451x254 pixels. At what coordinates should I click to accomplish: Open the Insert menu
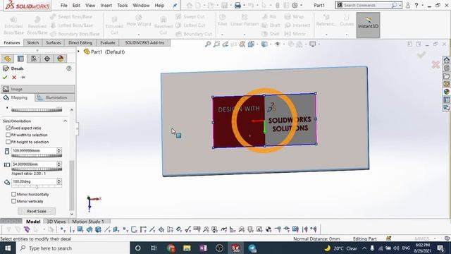(106, 5)
